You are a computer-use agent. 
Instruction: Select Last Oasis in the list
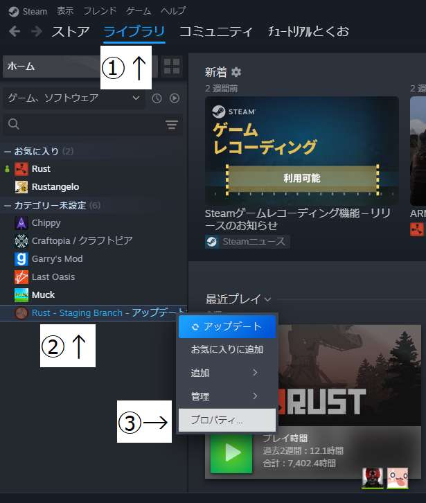click(x=53, y=277)
